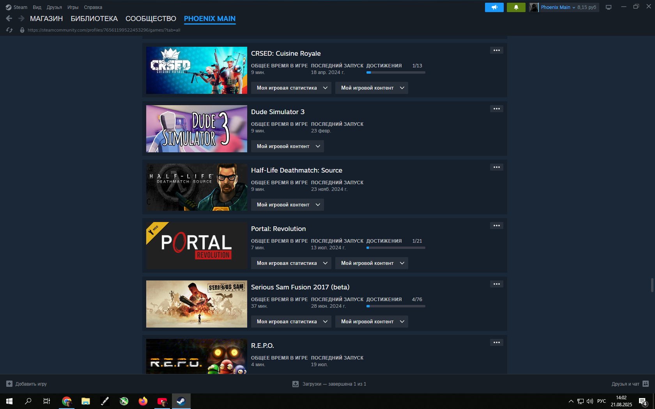The width and height of the screenshot is (655, 409).
Task: Click Serious Sam's 4/76 achievements progress bar
Action: tap(396, 306)
